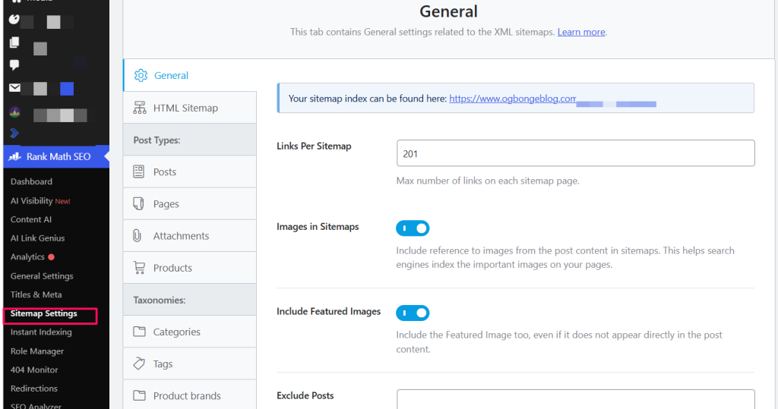Click the Include Featured Images label
Image resolution: width=778 pixels, height=409 pixels.
coord(328,311)
